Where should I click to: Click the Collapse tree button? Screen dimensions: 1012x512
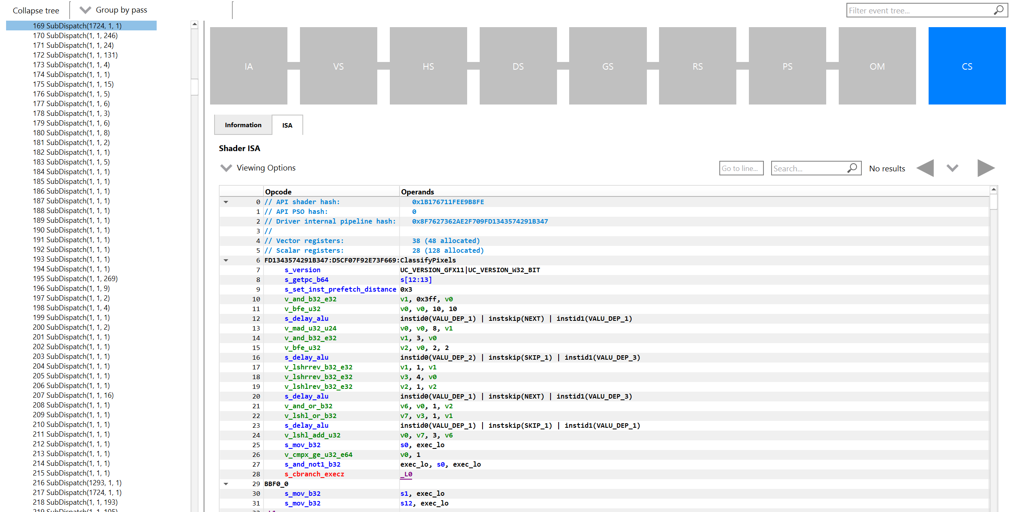click(36, 11)
